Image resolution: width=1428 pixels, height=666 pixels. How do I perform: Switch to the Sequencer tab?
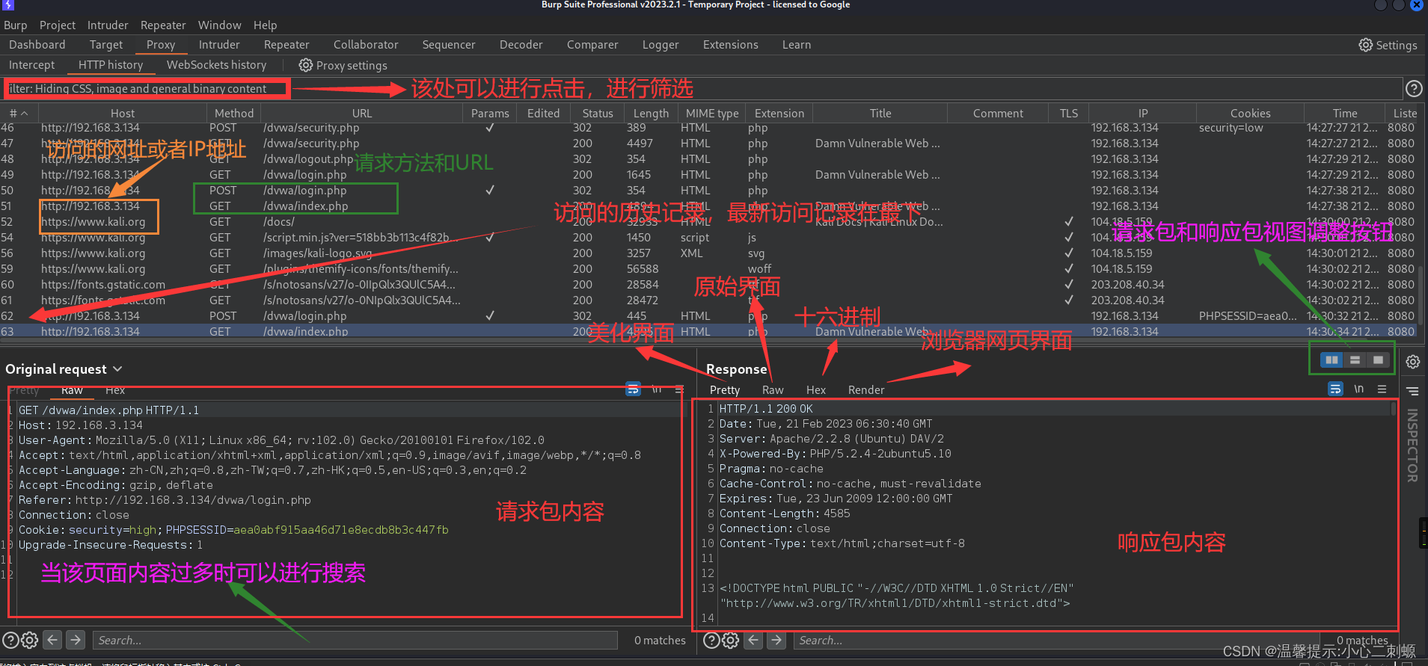(449, 45)
